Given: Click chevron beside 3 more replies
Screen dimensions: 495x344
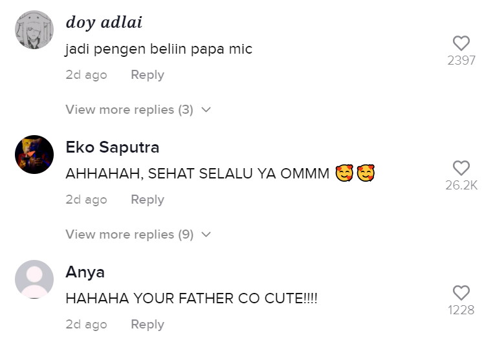Looking at the screenshot, I should click(x=206, y=110).
